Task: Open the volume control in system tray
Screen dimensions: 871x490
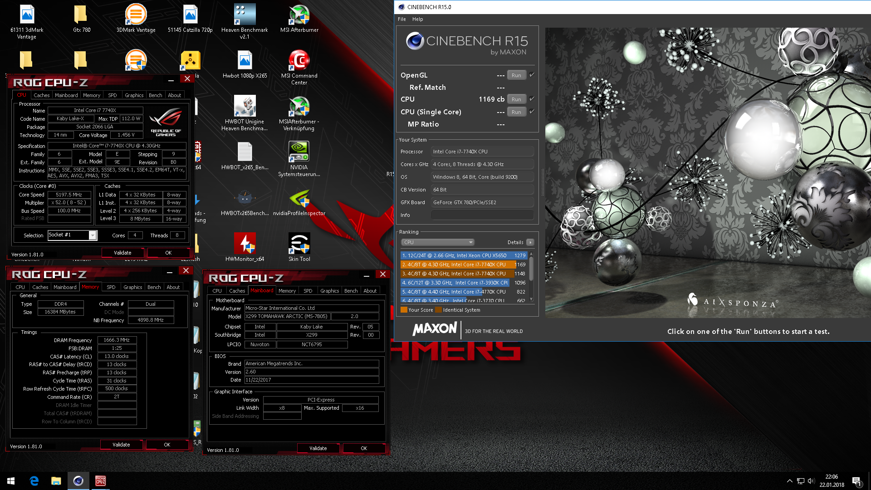Action: [811, 481]
